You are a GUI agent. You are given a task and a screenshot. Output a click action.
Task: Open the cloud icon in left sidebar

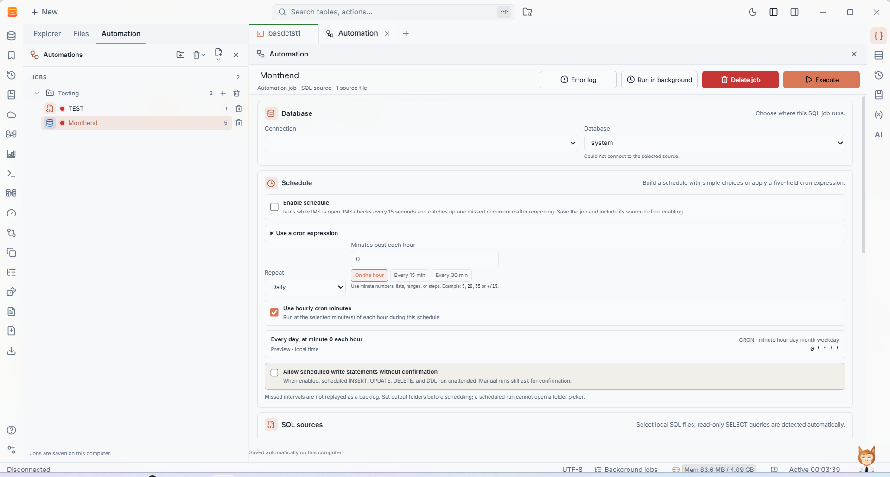pos(12,115)
